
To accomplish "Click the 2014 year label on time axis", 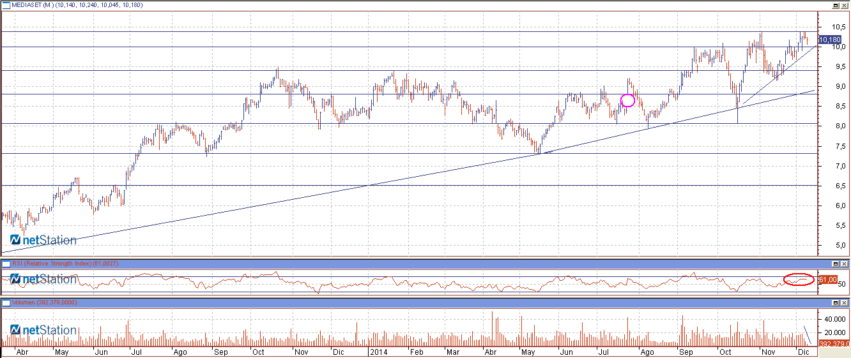I will [379, 352].
